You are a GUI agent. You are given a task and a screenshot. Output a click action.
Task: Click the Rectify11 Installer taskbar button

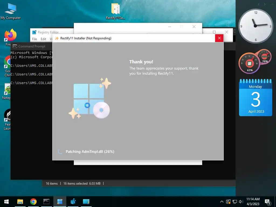tap(60, 202)
